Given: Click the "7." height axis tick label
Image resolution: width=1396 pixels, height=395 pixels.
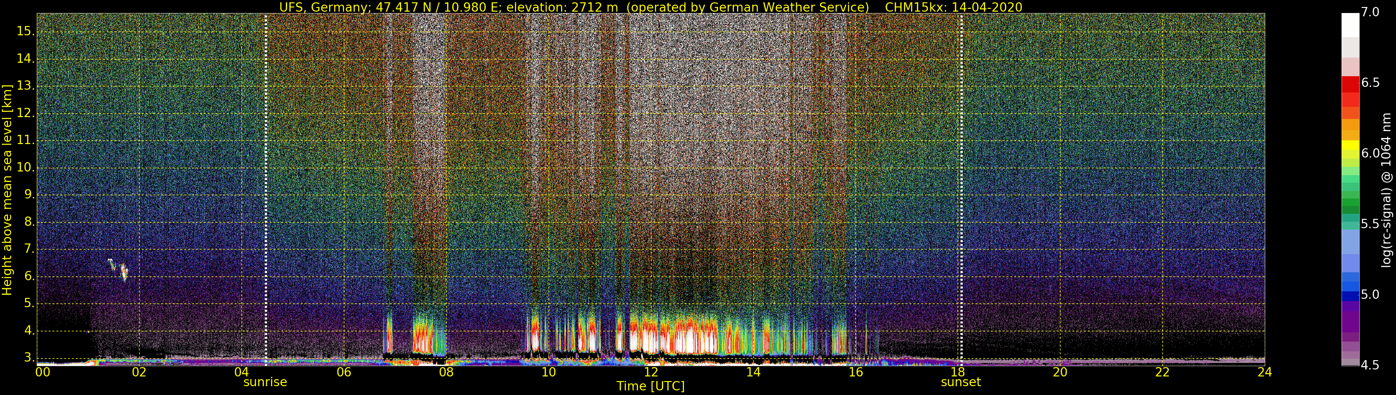Looking at the screenshot, I should point(29,249).
